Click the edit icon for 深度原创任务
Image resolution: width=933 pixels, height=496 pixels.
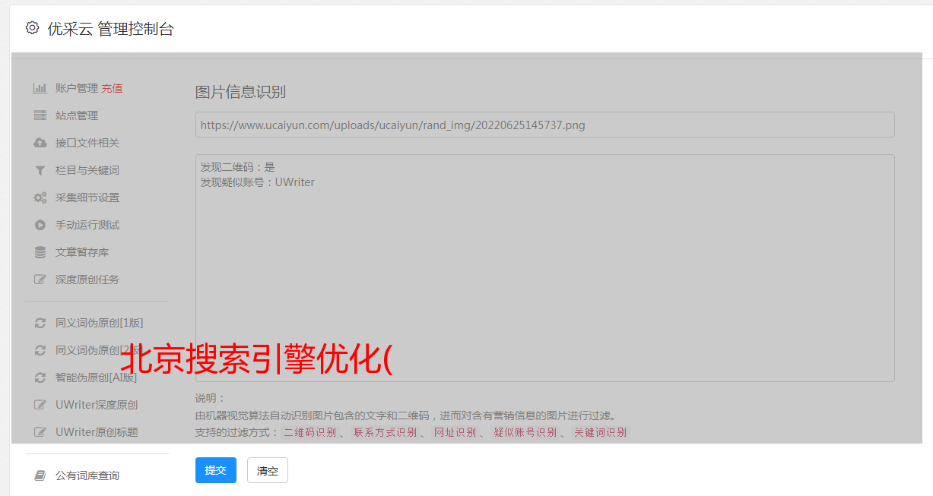(40, 280)
